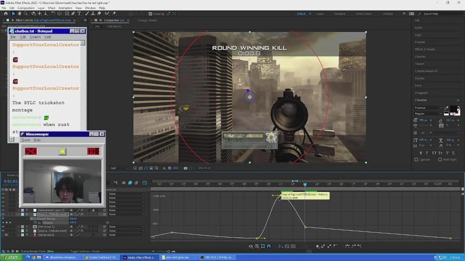Select the Hand tool

[20, 13]
